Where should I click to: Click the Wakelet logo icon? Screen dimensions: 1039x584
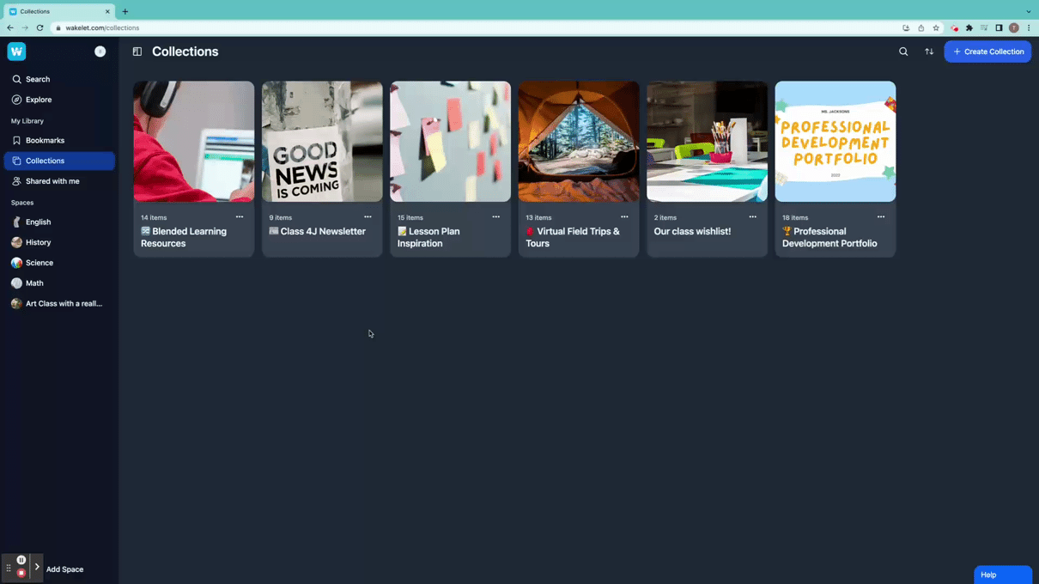(x=16, y=52)
